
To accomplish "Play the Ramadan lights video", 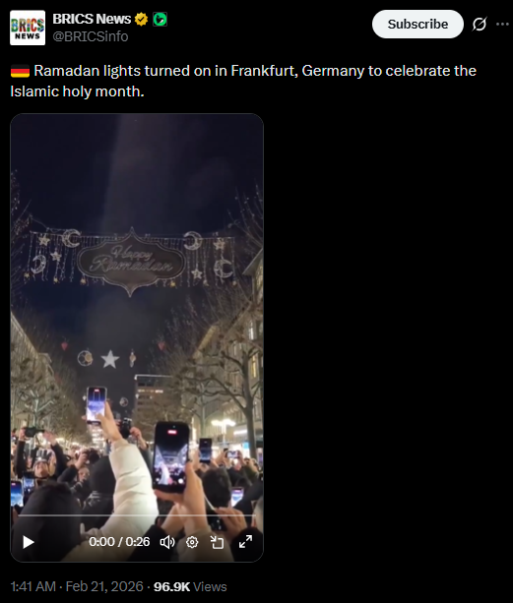I will pos(29,542).
